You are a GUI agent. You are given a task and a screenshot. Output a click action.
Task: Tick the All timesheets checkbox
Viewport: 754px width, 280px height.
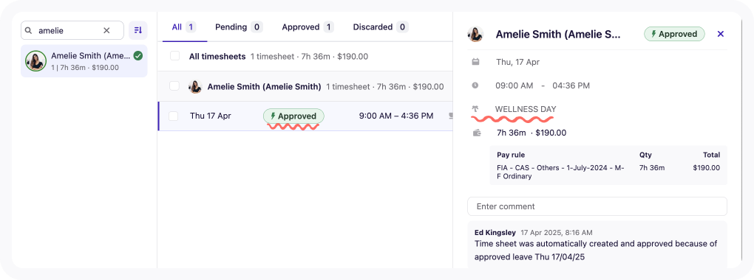(174, 56)
